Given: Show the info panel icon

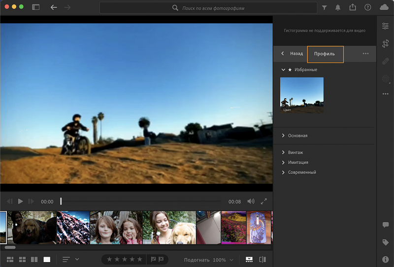Looking at the screenshot, I should [385, 259].
